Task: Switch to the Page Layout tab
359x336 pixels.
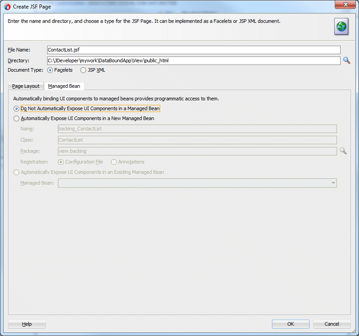Action: coord(26,86)
